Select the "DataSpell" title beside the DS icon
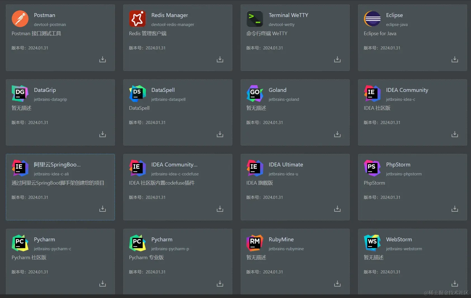 click(x=163, y=90)
